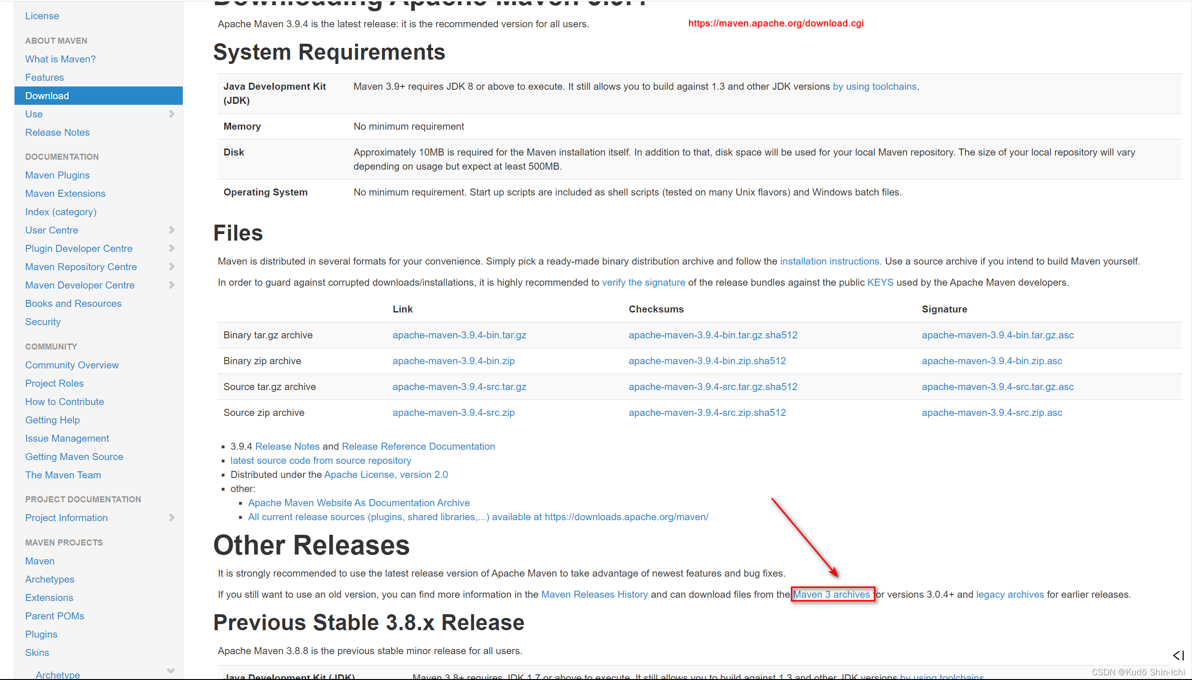
Task: Follow 'by using toolchains' link in JDK row
Action: 875,86
